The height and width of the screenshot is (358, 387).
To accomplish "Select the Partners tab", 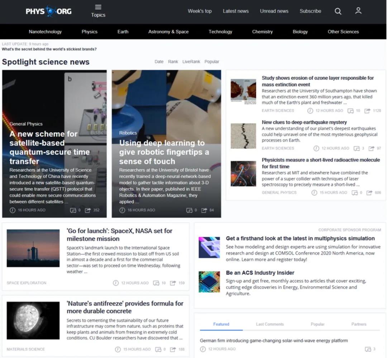I will [359, 324].
